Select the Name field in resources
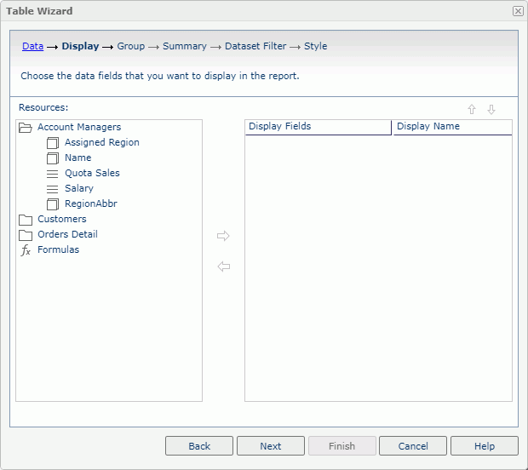This screenshot has width=528, height=470. [77, 158]
